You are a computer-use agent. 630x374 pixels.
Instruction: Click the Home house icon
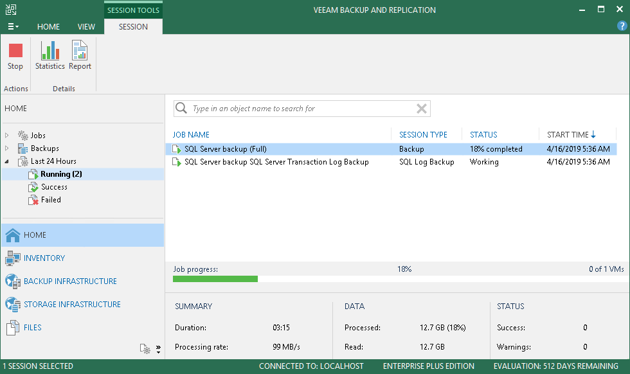pyautogui.click(x=13, y=235)
